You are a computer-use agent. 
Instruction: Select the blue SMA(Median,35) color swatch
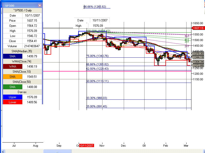coord(13,56)
